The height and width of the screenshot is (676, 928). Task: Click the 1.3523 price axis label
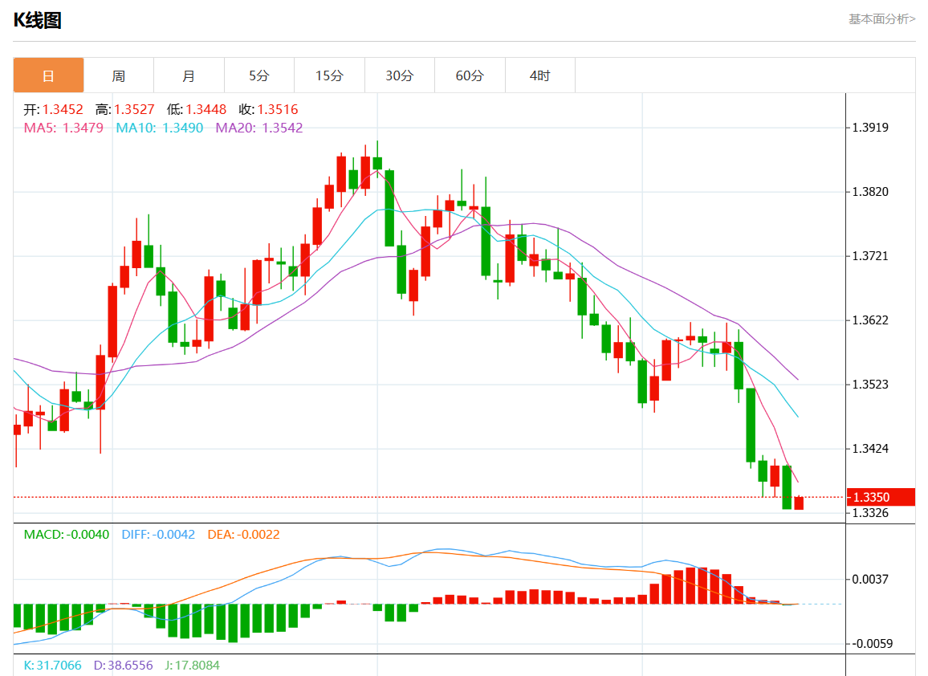[x=870, y=385]
